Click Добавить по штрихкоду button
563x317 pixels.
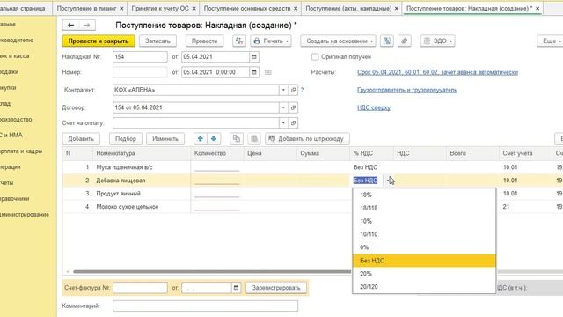[x=307, y=139]
